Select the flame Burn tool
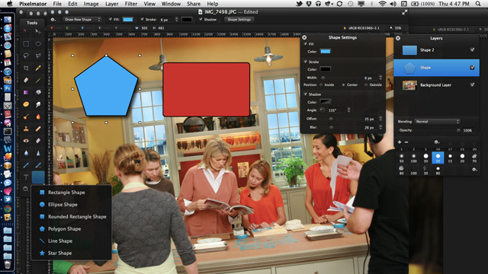488x274 pixels. pyautogui.click(x=38, y=116)
